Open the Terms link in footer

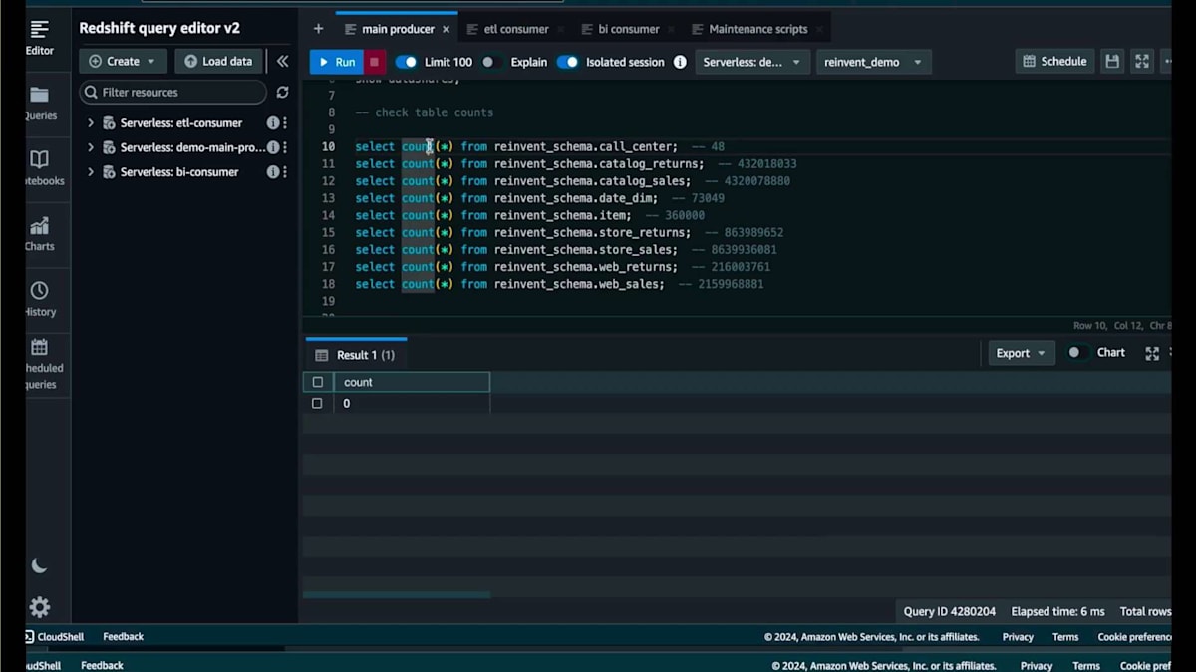(x=1065, y=637)
